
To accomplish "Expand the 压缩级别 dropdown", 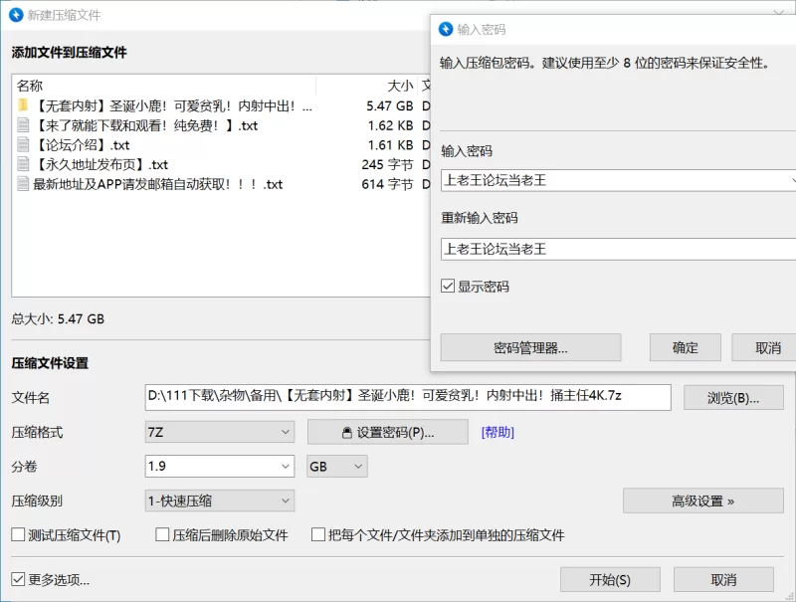I will coord(220,501).
